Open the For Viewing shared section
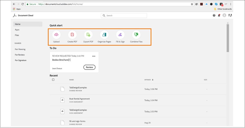 tap(20, 49)
